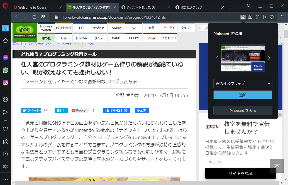Image resolution: width=288 pixels, height=185 pixels.
Task: Select GAME in the site navigation
Action: (x=116, y=38)
